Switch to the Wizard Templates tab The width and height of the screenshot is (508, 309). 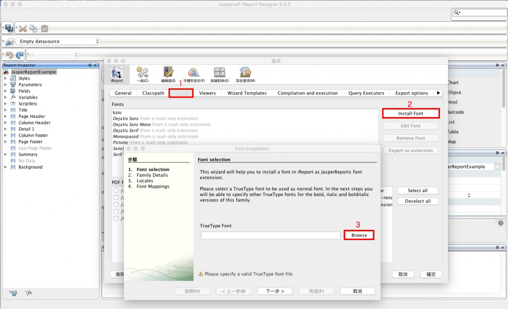point(247,93)
